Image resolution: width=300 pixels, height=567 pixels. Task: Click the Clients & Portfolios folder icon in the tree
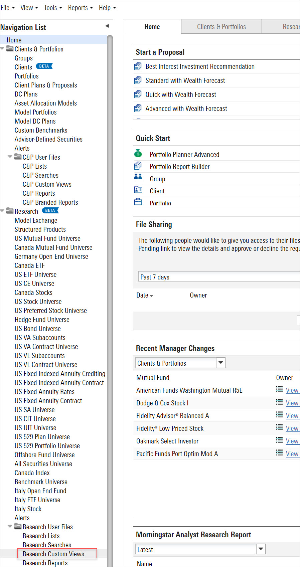click(10, 49)
